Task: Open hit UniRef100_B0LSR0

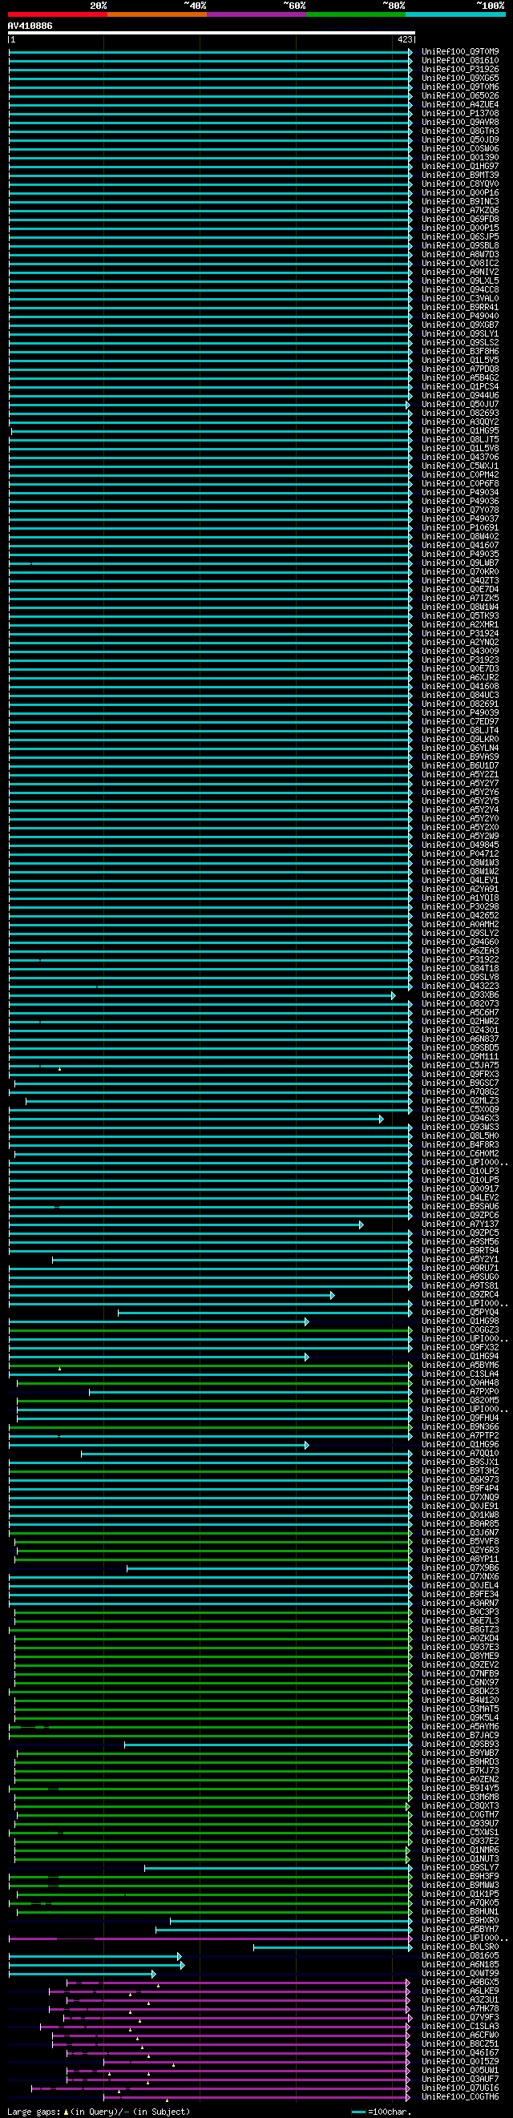Action: pos(460,1948)
